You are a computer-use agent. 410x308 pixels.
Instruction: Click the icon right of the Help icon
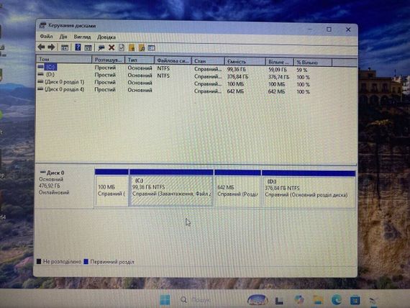click(88, 47)
